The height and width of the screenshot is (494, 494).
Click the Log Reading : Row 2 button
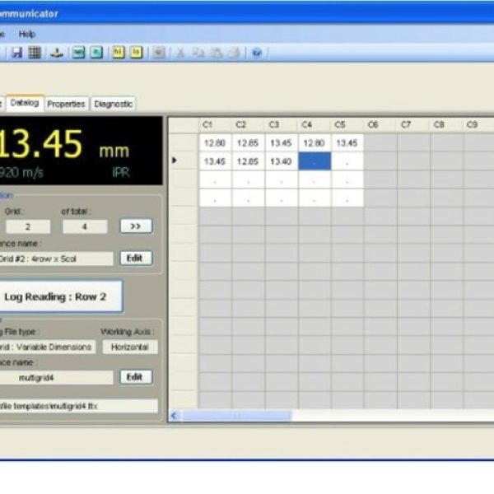point(60,296)
